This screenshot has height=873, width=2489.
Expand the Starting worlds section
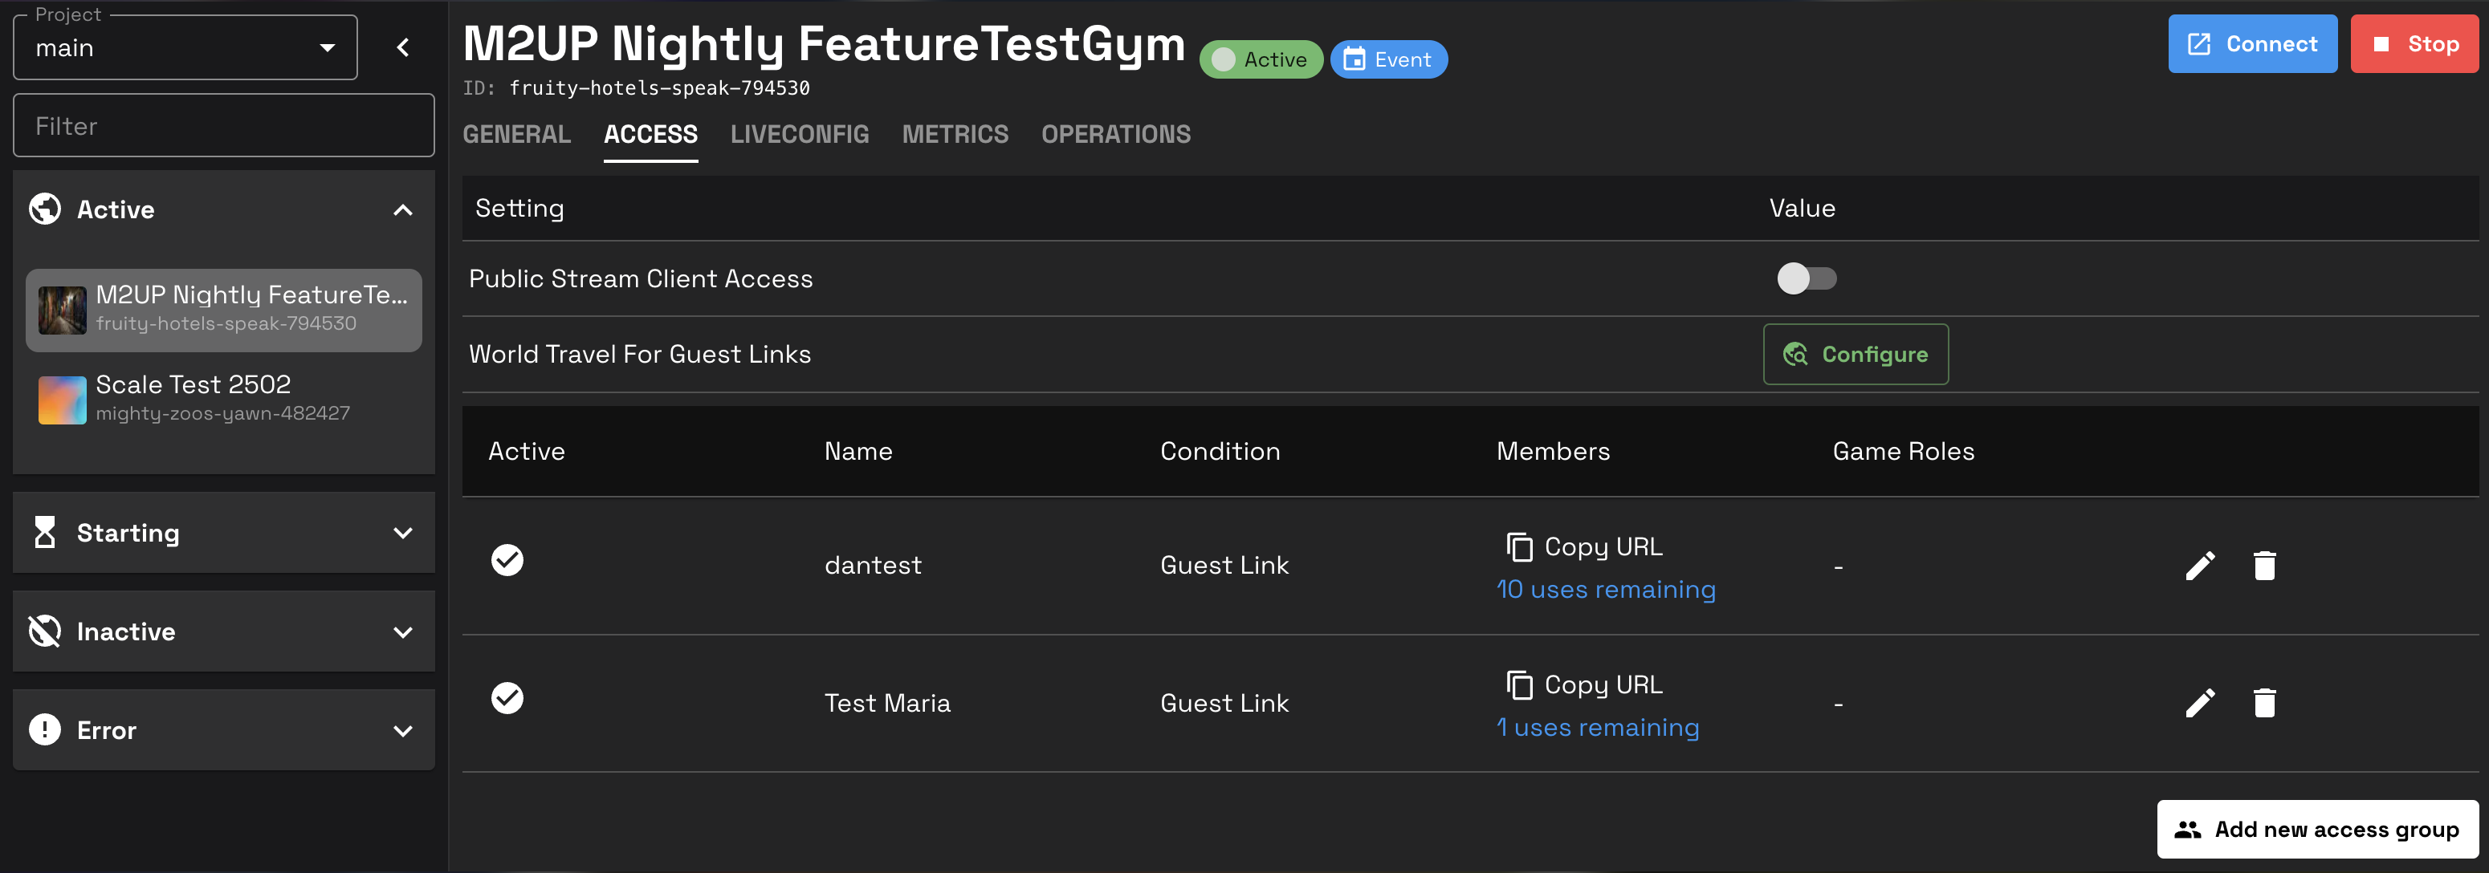[x=223, y=533]
